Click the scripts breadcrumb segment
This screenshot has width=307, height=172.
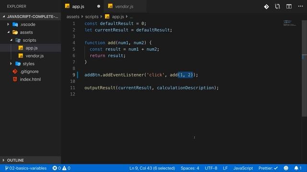92,17
